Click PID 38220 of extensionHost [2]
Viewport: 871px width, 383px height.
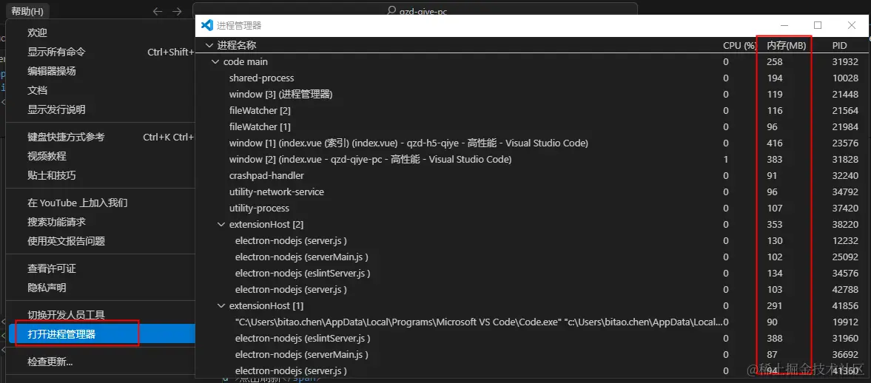(845, 224)
